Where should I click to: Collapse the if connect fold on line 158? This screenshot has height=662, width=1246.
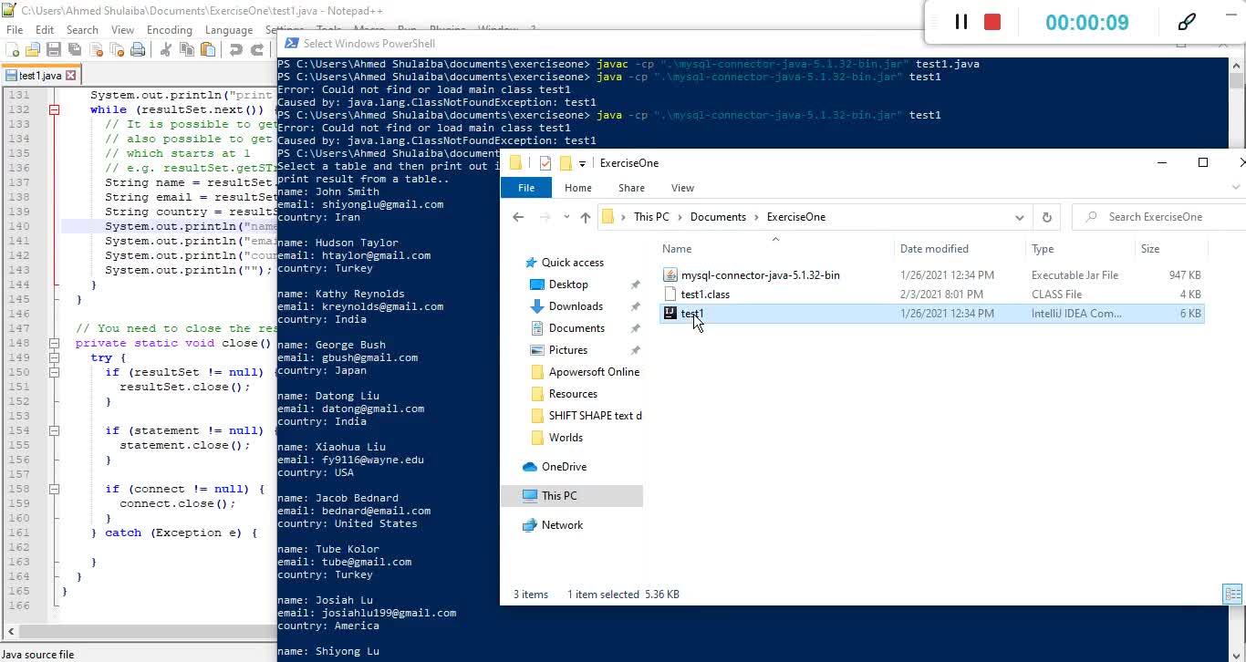point(54,489)
